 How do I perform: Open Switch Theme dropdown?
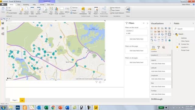coord(96,11)
